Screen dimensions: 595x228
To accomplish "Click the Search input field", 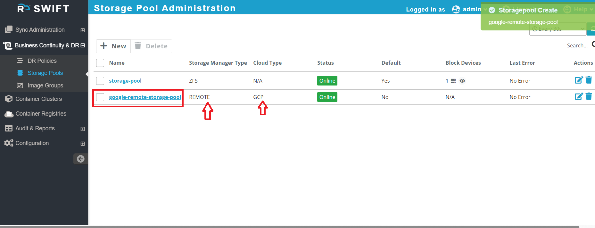I will coord(577,45).
